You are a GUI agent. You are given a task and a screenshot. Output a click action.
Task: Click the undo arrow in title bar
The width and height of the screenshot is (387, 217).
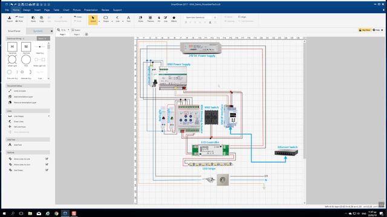point(11,4)
